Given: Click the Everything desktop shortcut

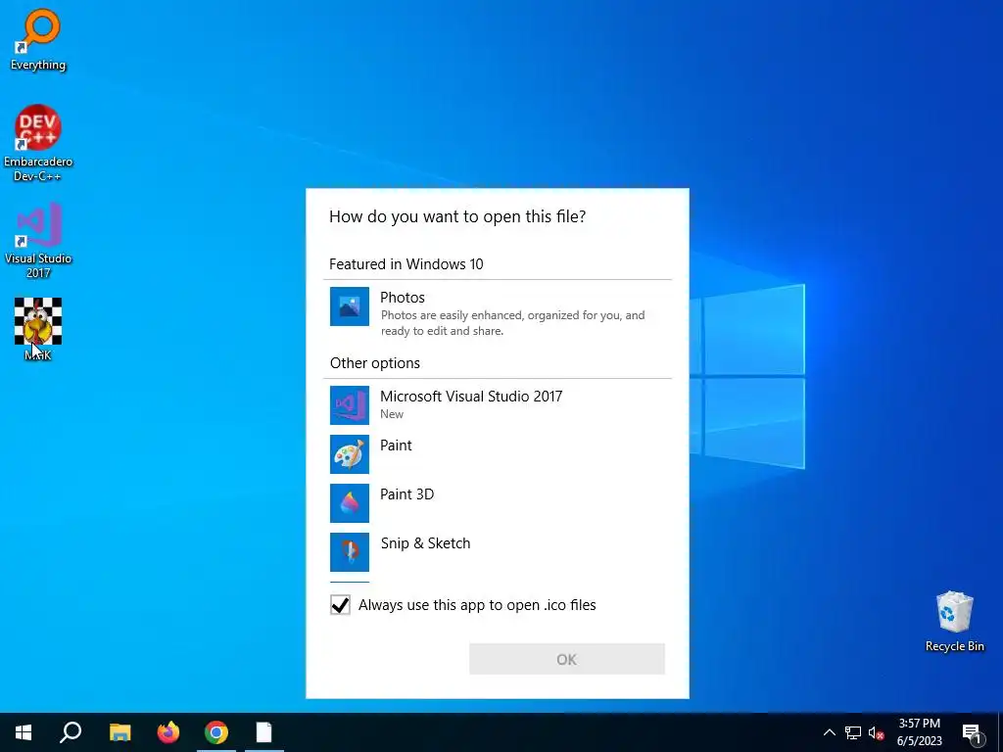Looking at the screenshot, I should tap(38, 39).
